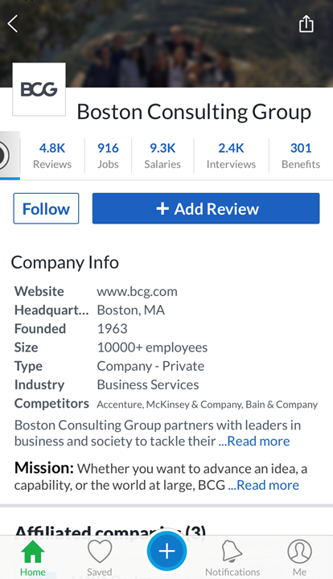Tap the back arrow icon
The width and height of the screenshot is (333, 579).
click(x=13, y=23)
